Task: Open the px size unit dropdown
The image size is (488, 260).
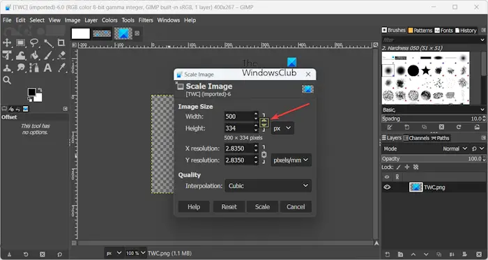Action: click(x=282, y=128)
